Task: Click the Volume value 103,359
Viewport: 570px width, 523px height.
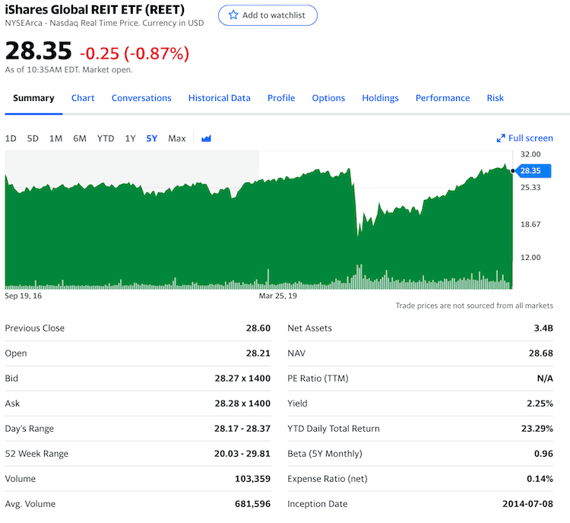Action: (x=252, y=479)
